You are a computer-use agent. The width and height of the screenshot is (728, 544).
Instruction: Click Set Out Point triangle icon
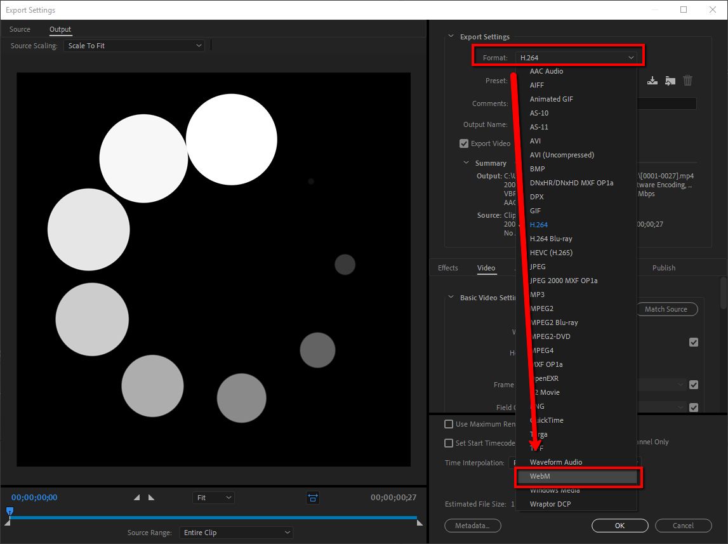[x=151, y=497]
